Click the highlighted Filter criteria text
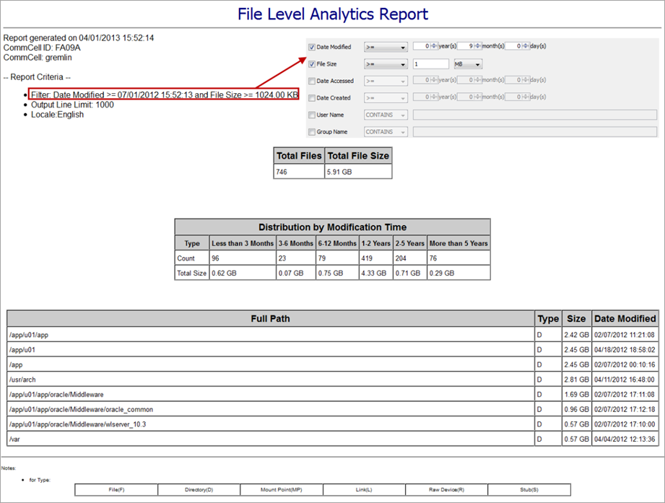This screenshot has width=665, height=503. (164, 95)
